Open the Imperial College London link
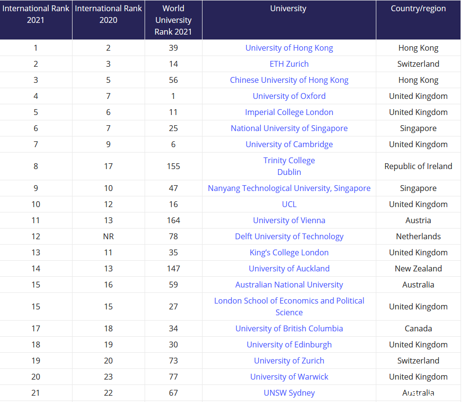The height and width of the screenshot is (402, 462). (x=289, y=112)
